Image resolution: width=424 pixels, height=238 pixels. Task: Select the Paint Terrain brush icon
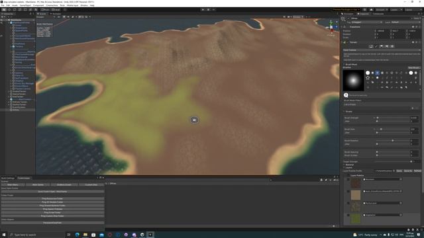pos(376,46)
